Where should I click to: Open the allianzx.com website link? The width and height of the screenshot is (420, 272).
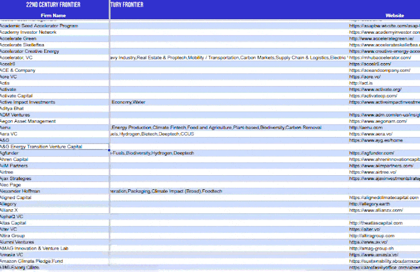point(376,211)
